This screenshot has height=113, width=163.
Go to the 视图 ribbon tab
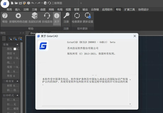(68, 10)
